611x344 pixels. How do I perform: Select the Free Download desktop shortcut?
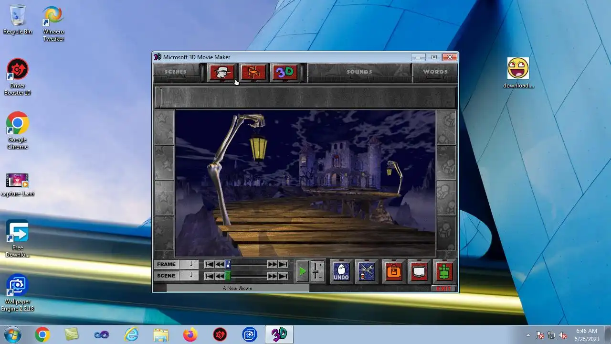click(x=18, y=239)
